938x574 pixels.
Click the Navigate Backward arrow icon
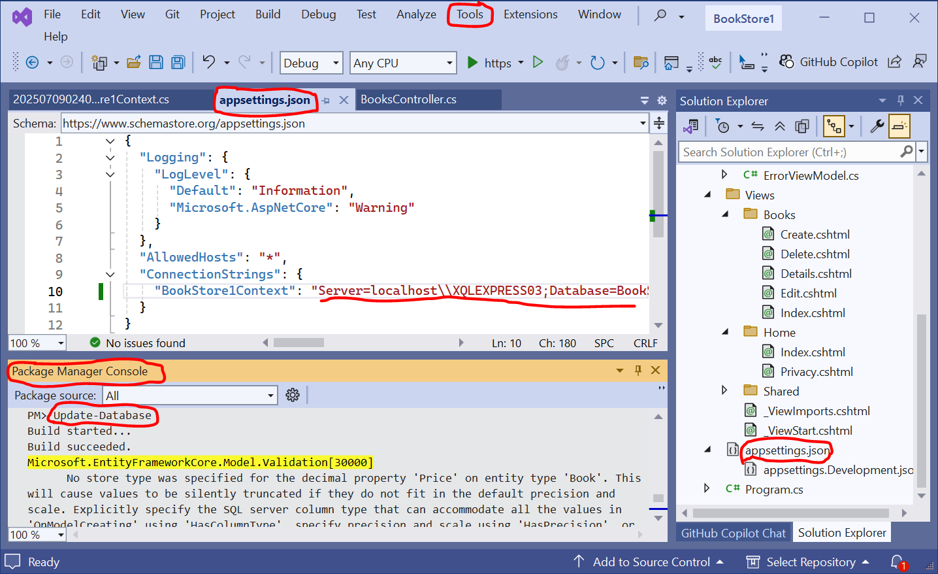click(x=32, y=63)
